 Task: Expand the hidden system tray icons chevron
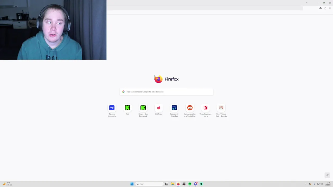tap(306, 184)
